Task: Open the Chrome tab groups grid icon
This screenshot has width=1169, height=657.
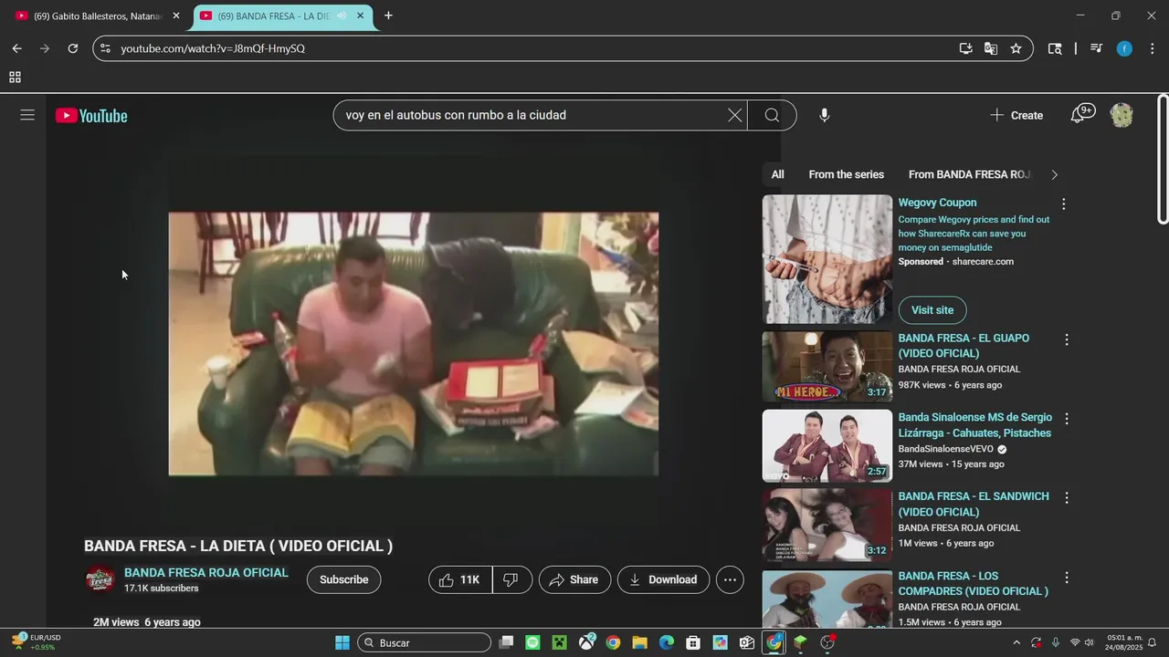Action: 15,78
